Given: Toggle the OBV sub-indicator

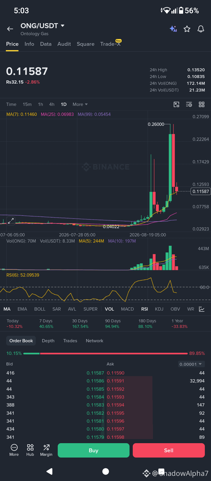Looking at the screenshot, I should click(175, 309).
